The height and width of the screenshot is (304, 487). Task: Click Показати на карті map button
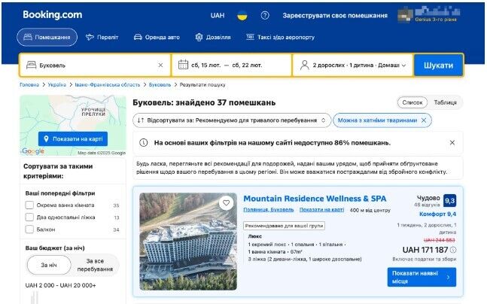tap(73, 138)
